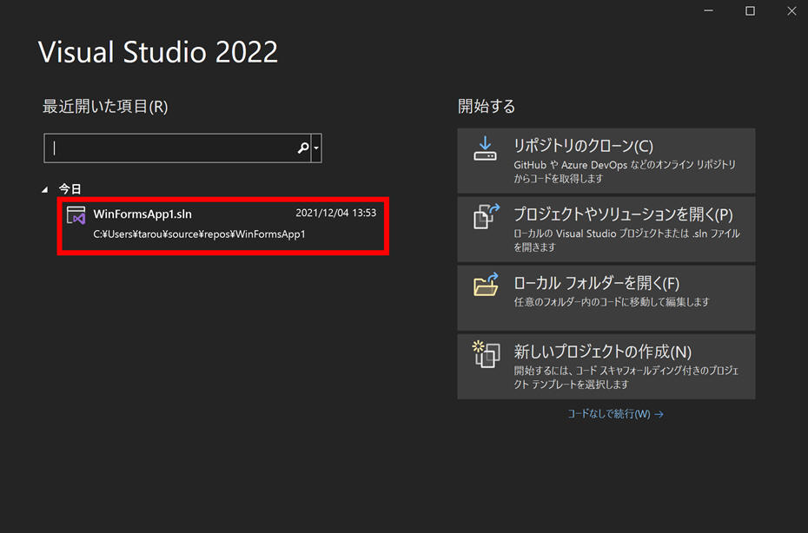Click the 最近開いた項目(R) heading
The width and height of the screenshot is (808, 533).
pyautogui.click(x=105, y=107)
